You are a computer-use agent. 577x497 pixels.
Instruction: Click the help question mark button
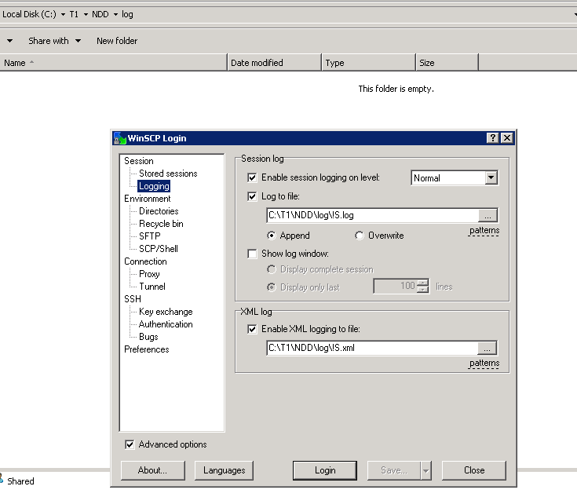pyautogui.click(x=493, y=138)
